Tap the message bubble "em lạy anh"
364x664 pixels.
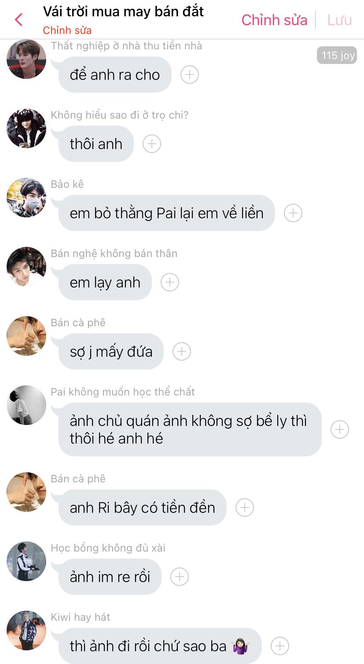click(x=105, y=282)
